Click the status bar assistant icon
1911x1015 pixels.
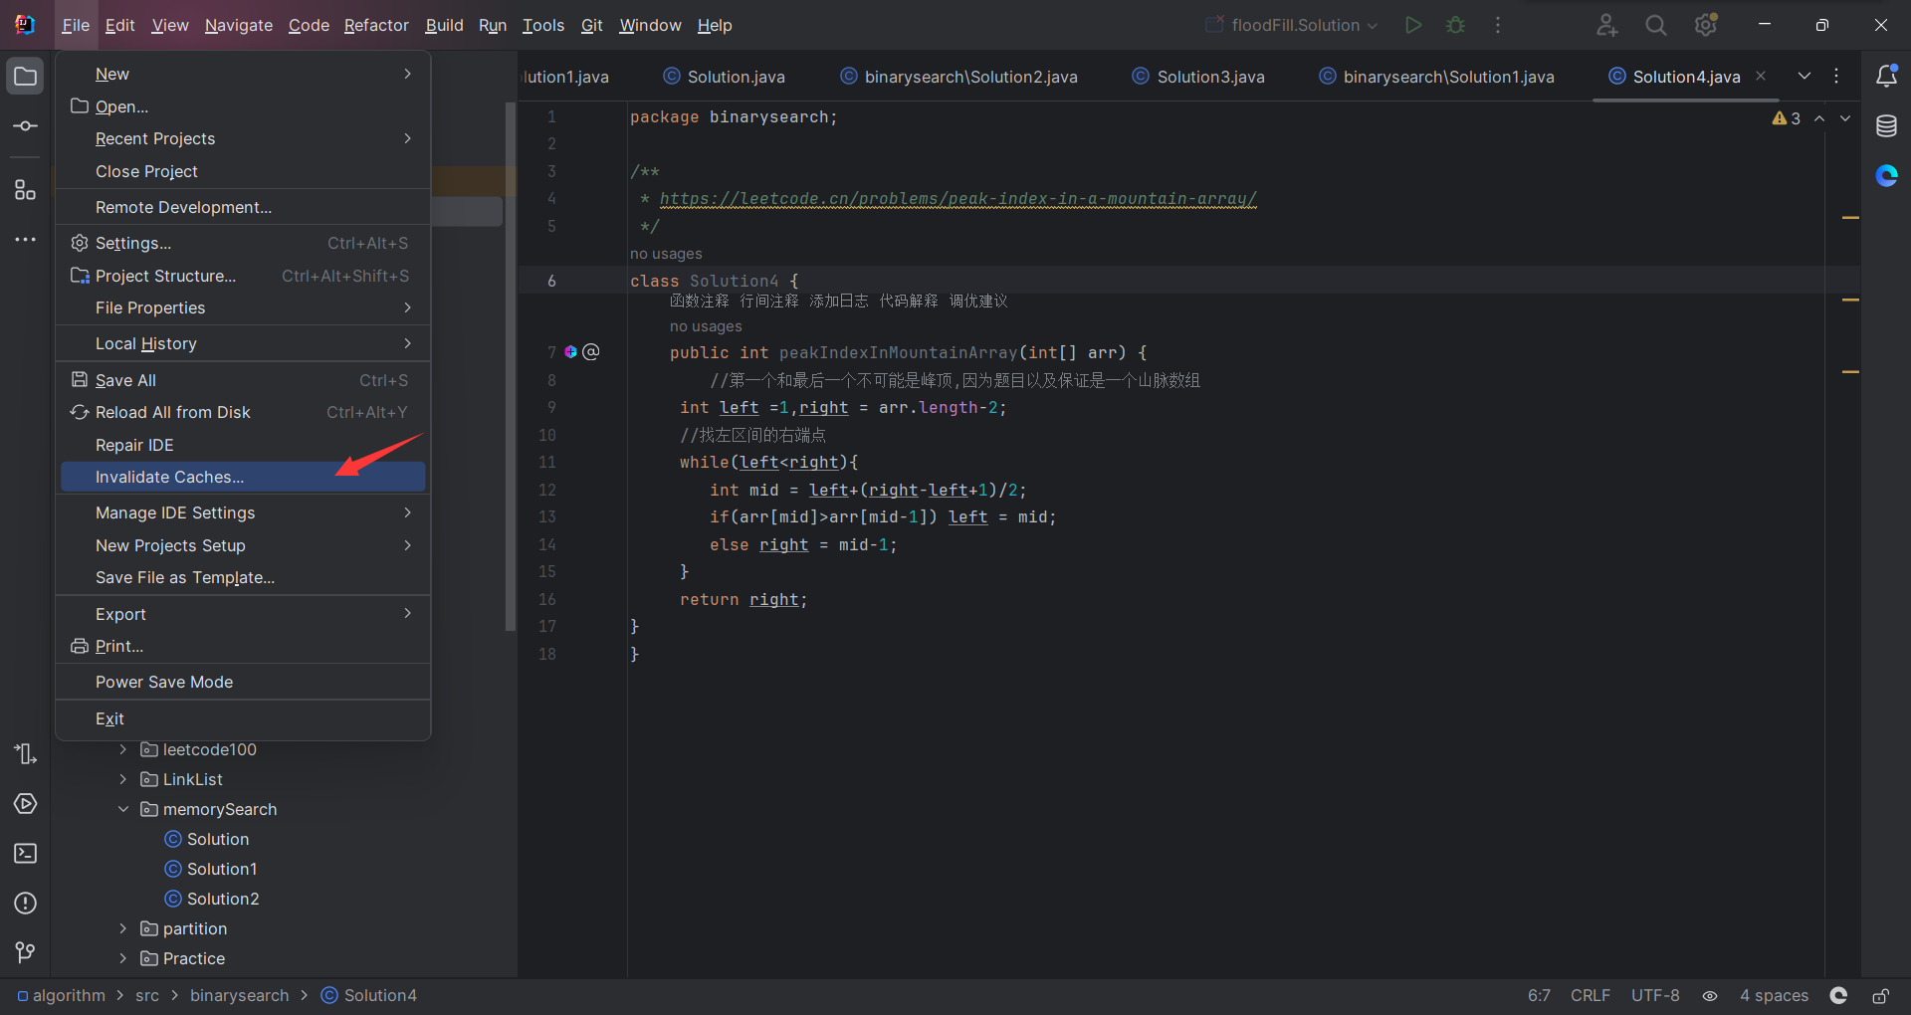(1838, 996)
